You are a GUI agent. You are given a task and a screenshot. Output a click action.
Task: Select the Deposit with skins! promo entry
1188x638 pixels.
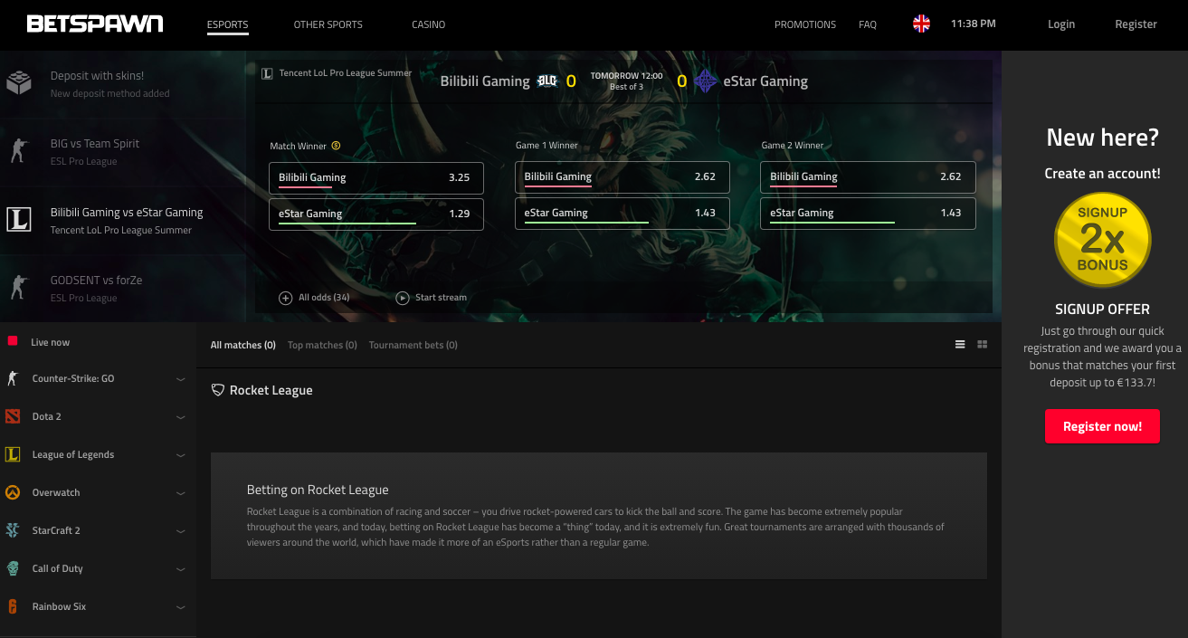tap(123, 84)
